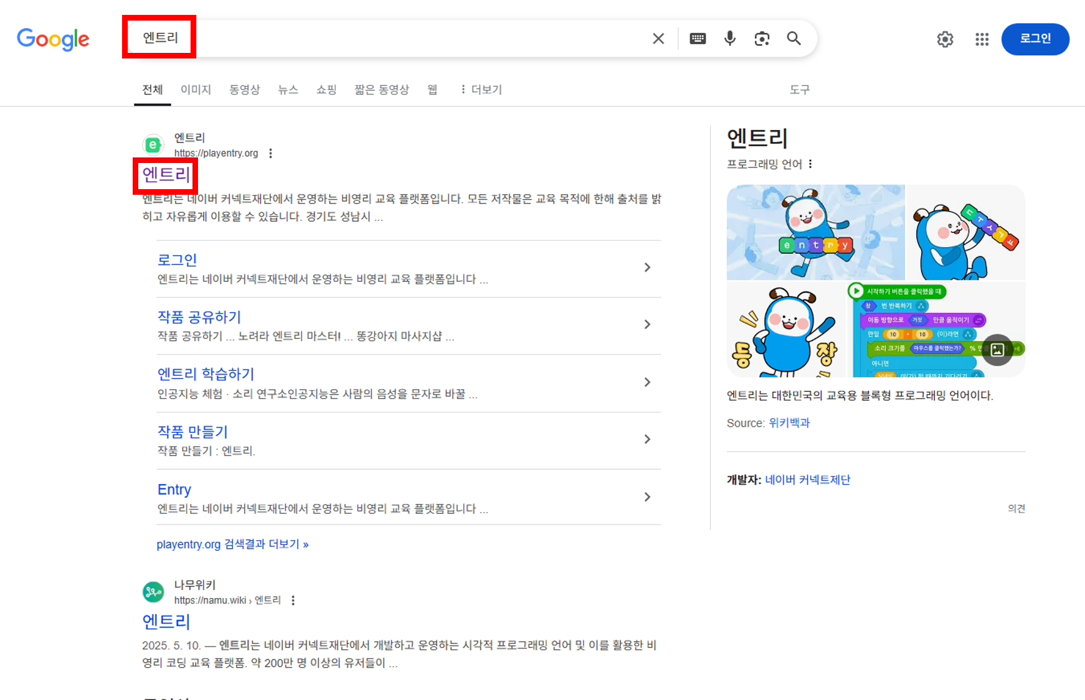The width and height of the screenshot is (1085, 700).
Task: Open the Entry sitelink
Action: point(174,490)
